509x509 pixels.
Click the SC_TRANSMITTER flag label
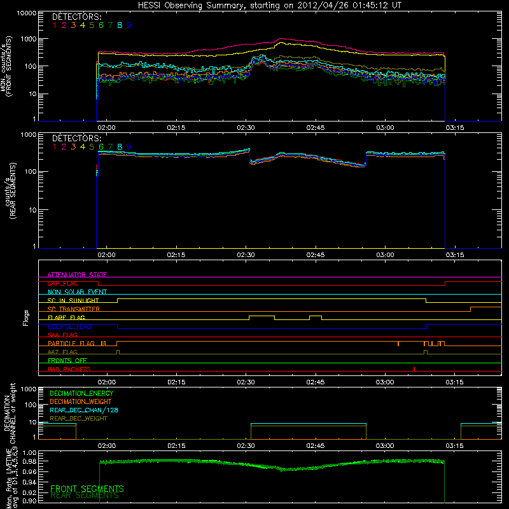point(73,309)
